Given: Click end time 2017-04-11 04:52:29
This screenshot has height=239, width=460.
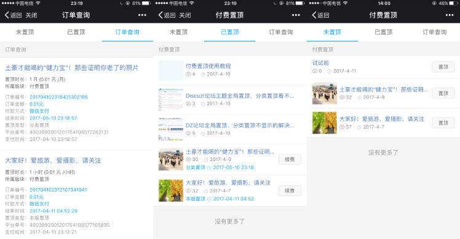Looking at the screenshot, I should (54, 211).
